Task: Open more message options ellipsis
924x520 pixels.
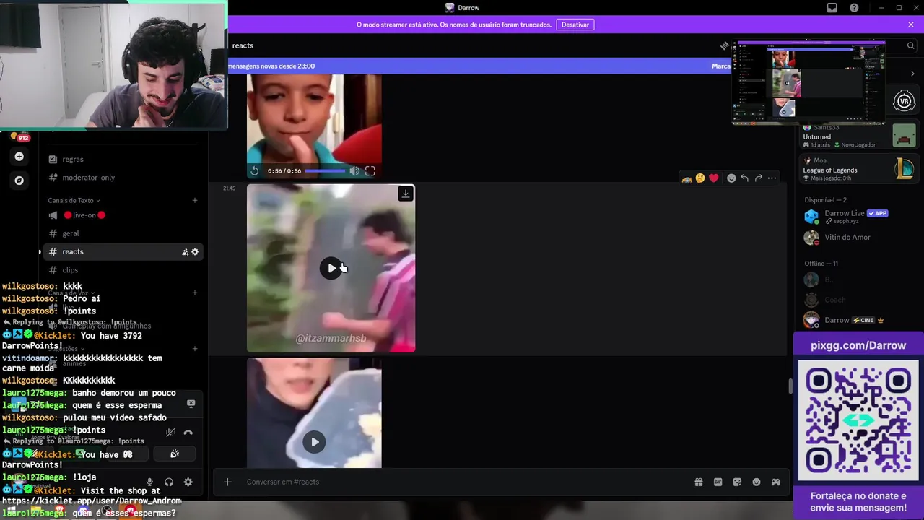Action: point(772,178)
